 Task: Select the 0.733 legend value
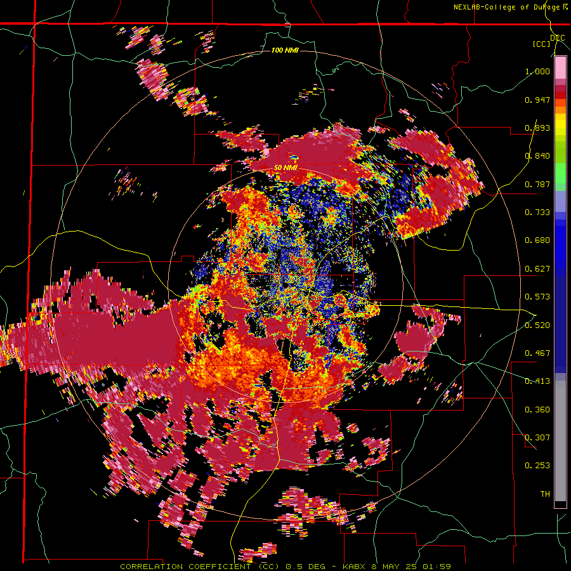pos(537,213)
